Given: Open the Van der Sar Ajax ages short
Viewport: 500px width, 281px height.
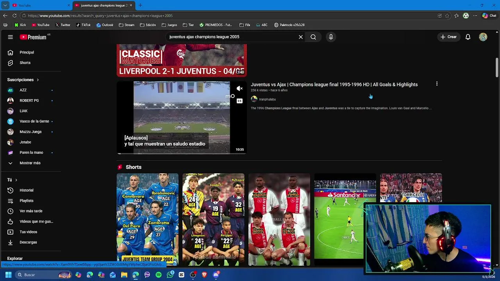Looking at the screenshot, I should (x=213, y=220).
